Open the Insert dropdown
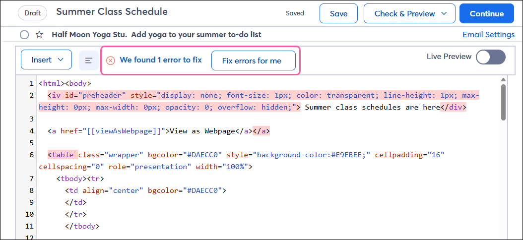This screenshot has height=240, width=523. pos(46,60)
